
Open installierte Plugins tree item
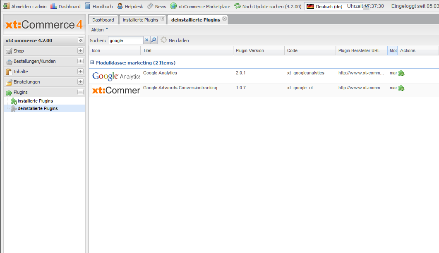point(35,101)
